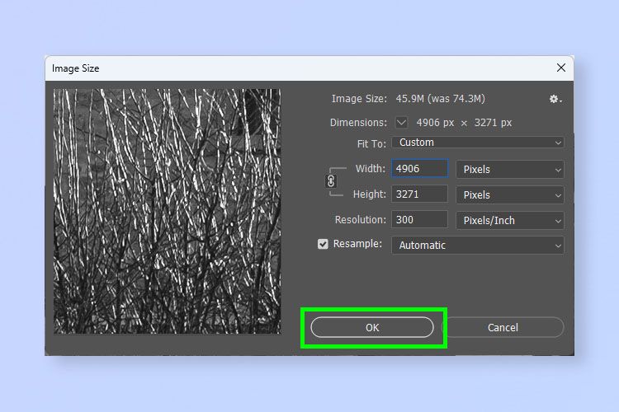This screenshot has height=412, width=619.
Task: Confirm with the OK button
Action: (x=372, y=327)
